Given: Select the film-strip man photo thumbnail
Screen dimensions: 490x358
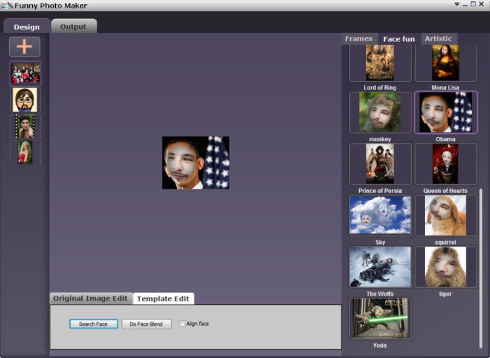Looking at the screenshot, I should (x=25, y=126).
